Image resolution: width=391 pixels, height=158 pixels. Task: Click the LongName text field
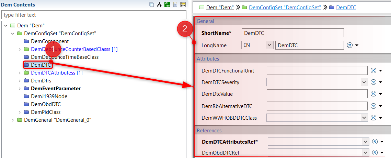click(309, 45)
